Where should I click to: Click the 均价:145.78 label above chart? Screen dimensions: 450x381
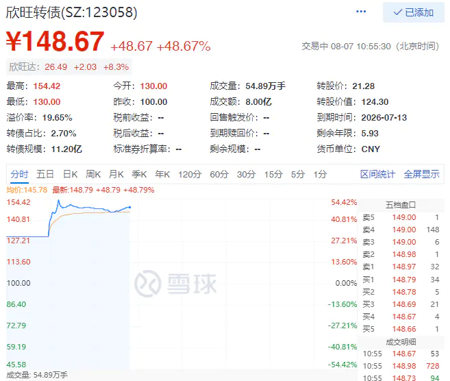(27, 190)
